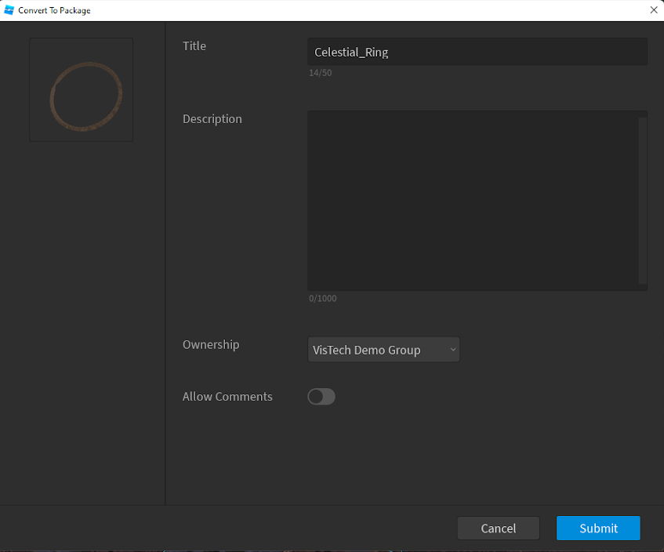Click the Roblox Studio logo in title bar
The width and height of the screenshot is (664, 552).
[9, 10]
